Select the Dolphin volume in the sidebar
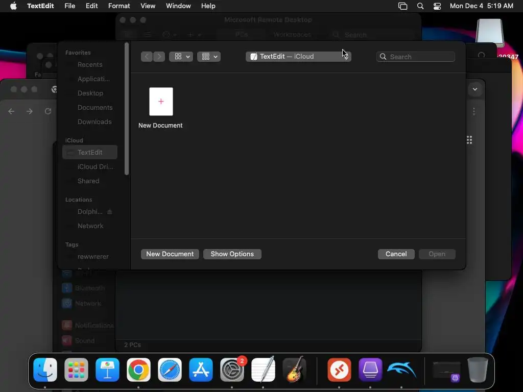Image resolution: width=523 pixels, height=392 pixels. coord(90,212)
